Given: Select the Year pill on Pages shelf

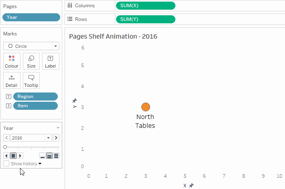Looking at the screenshot, I should (x=31, y=17).
